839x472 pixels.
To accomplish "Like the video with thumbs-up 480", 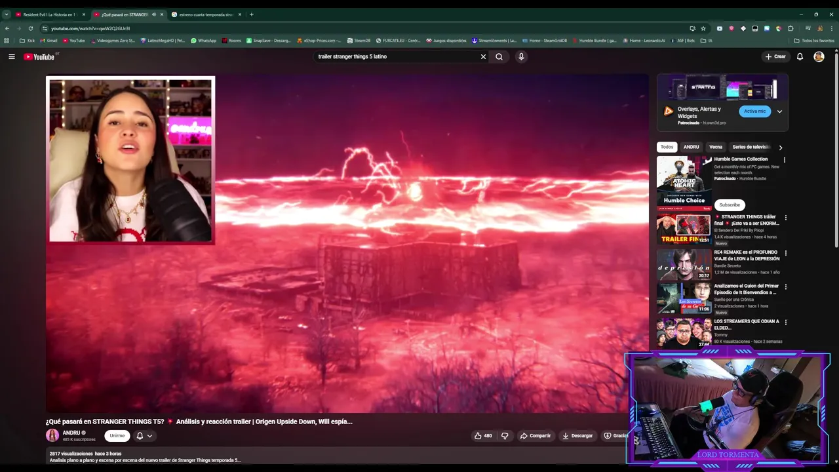I will (483, 436).
